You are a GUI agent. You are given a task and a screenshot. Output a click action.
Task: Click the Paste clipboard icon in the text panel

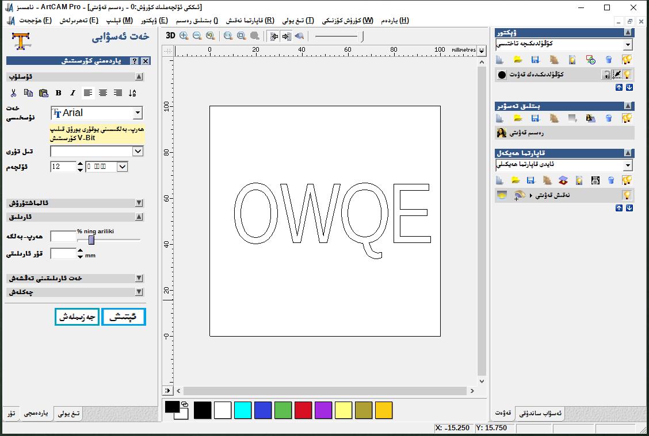pyautogui.click(x=44, y=93)
